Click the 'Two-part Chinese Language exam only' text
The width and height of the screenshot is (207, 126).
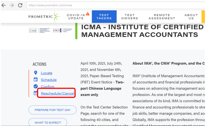coord(102,88)
